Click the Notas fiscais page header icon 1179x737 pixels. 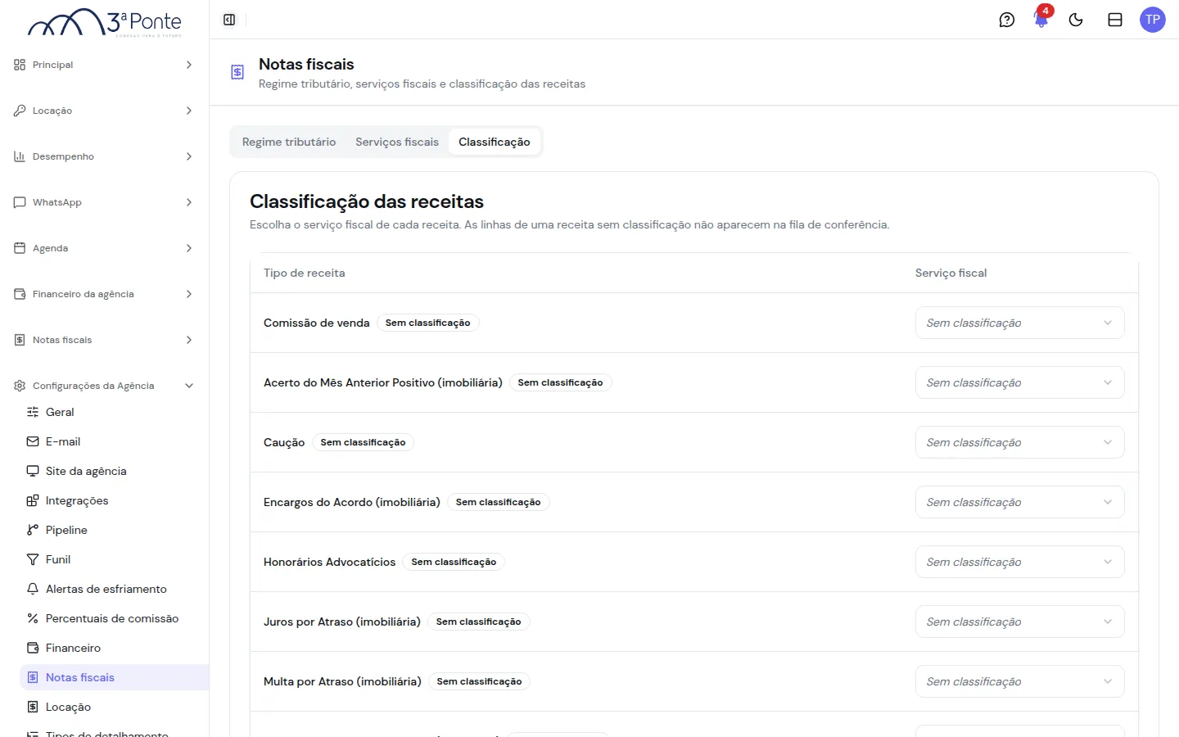pos(237,72)
